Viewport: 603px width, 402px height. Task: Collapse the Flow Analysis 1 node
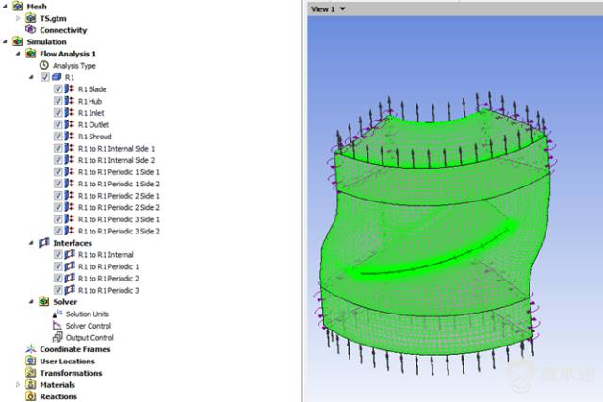18,54
